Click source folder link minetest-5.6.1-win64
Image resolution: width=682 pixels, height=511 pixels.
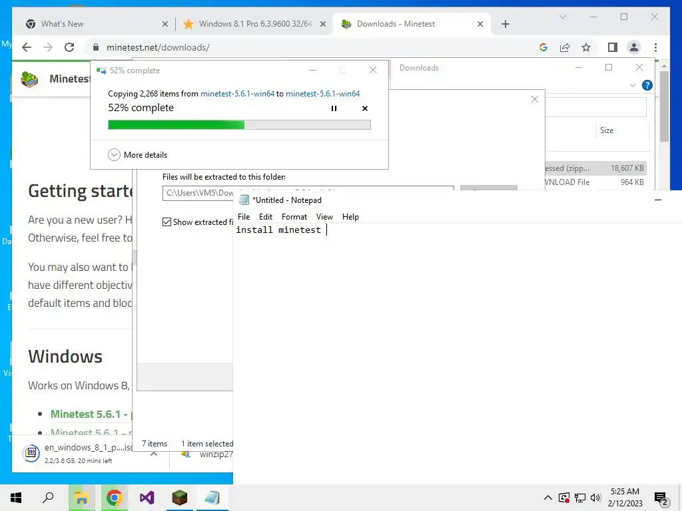click(x=238, y=93)
